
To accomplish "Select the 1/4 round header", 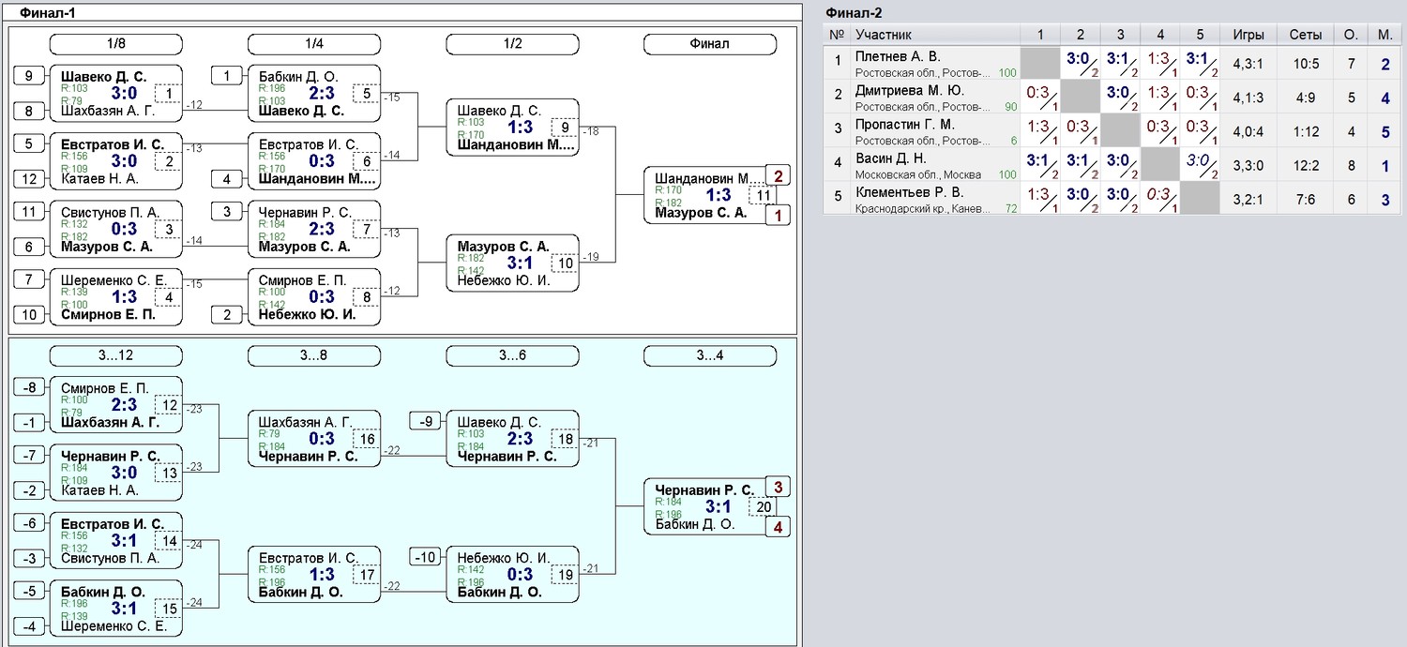I will click(x=314, y=44).
